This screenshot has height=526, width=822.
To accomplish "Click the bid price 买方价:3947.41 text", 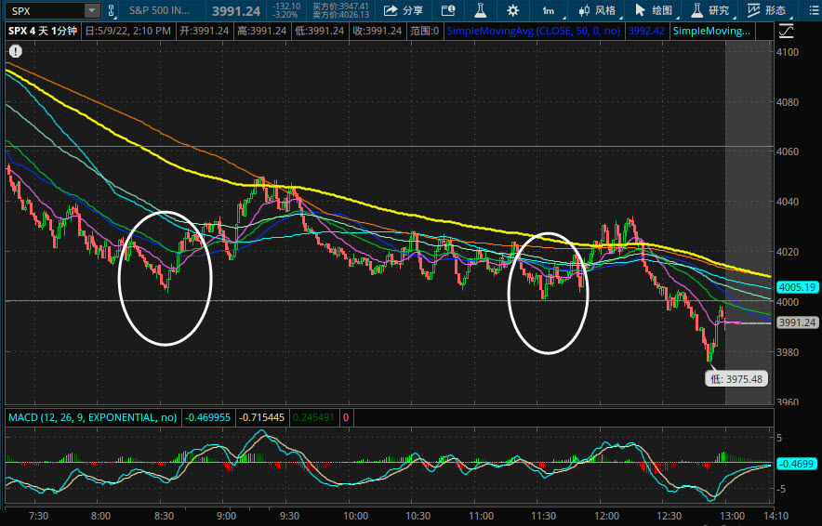I will (340, 7).
